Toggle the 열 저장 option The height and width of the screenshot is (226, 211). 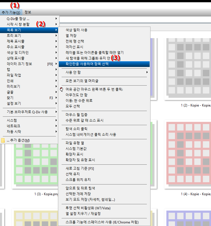[x=104, y=36]
